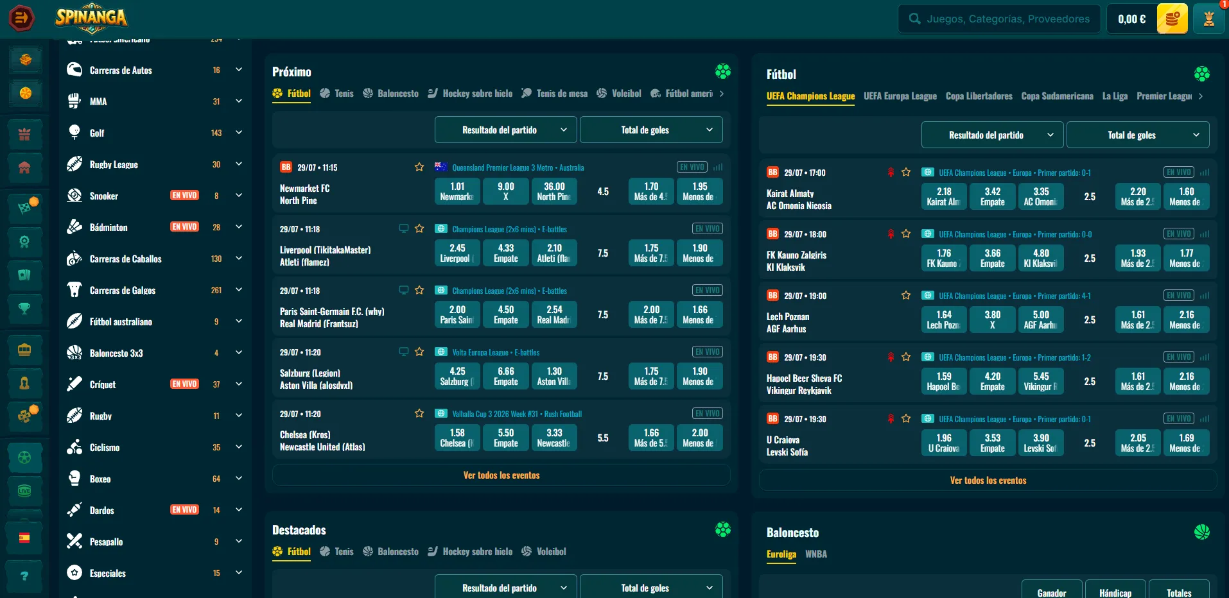Viewport: 1229px width, 598px height.
Task: Click the green football icon in Próximo header
Action: pyautogui.click(x=723, y=71)
